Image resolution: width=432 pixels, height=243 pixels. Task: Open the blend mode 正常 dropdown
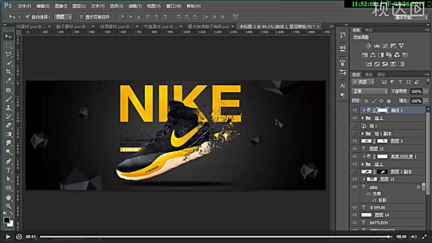coord(369,91)
